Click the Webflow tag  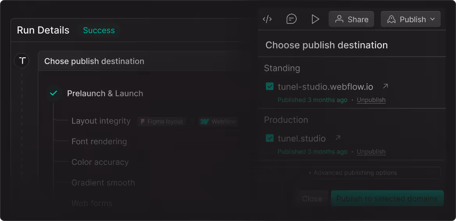pos(218,121)
